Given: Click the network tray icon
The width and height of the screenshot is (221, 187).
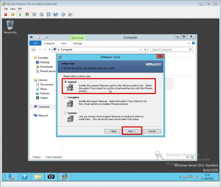Looking at the screenshot, I should tap(191, 177).
